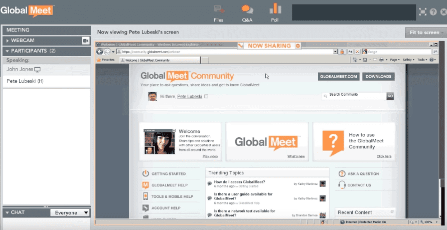Click the Getting Started power icon
The width and height of the screenshot is (447, 230).
145,174
